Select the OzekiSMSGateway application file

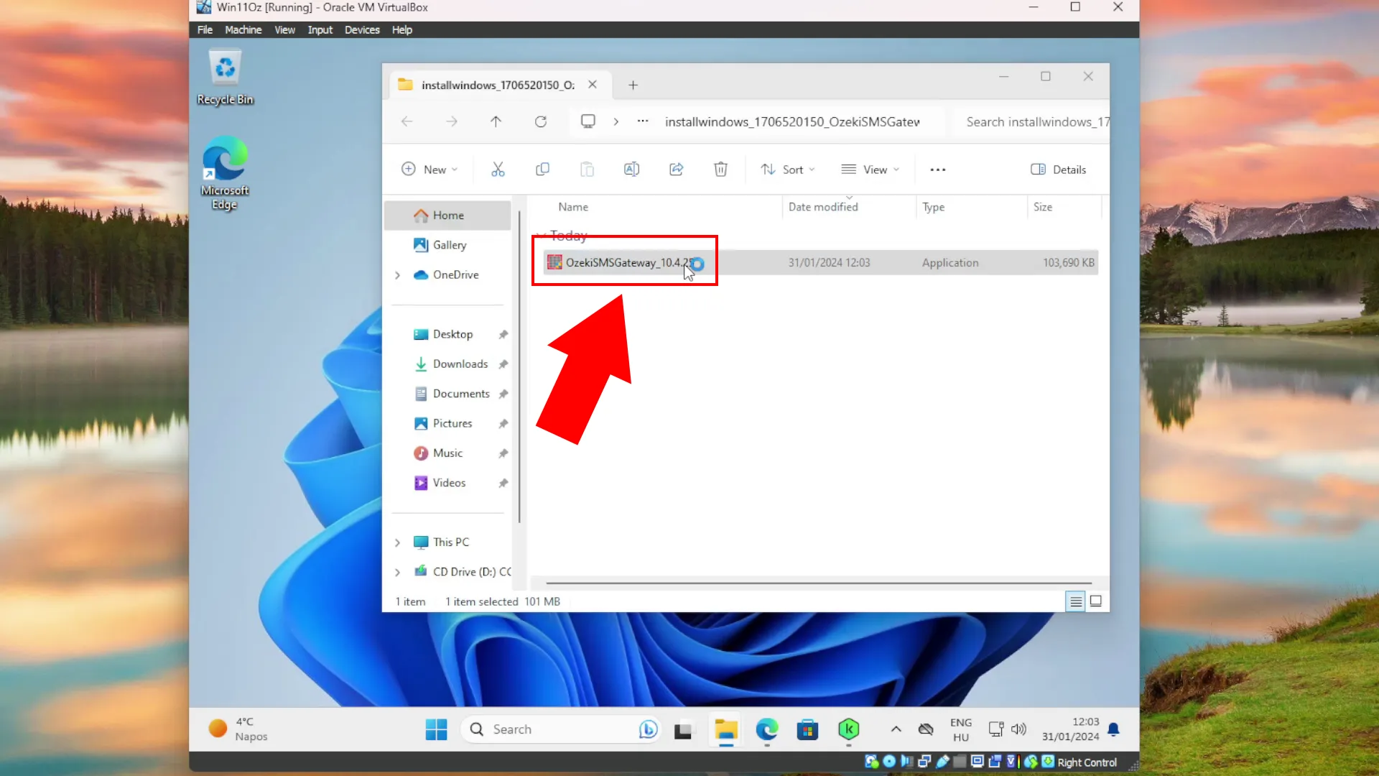click(x=819, y=262)
